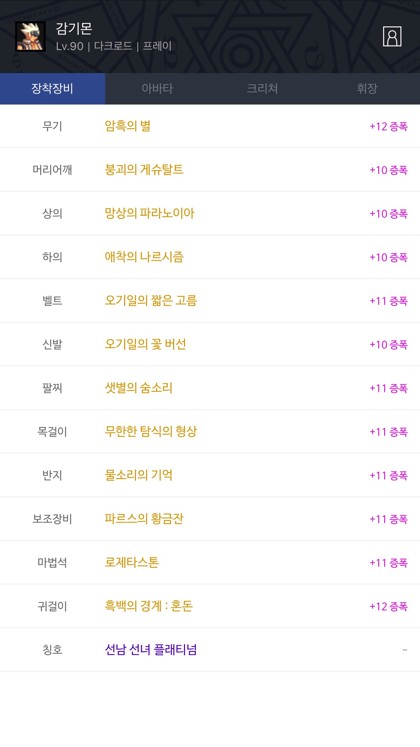Tap the character name 감기몬

74,28
